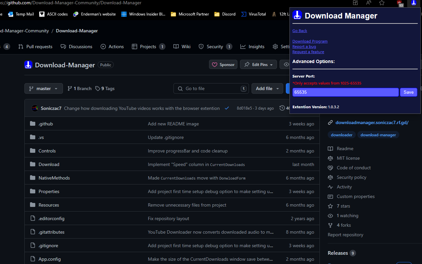Click the repository logo beside the Download-Manager title
Screen dimensions: 422x264
28,65
